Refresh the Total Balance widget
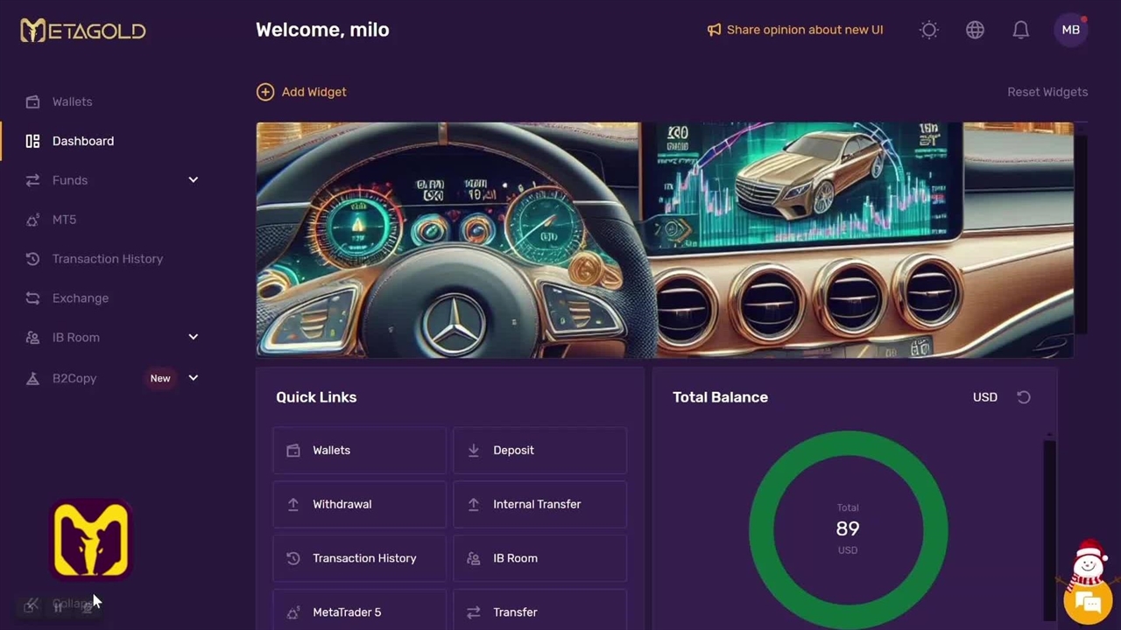 tap(1024, 397)
